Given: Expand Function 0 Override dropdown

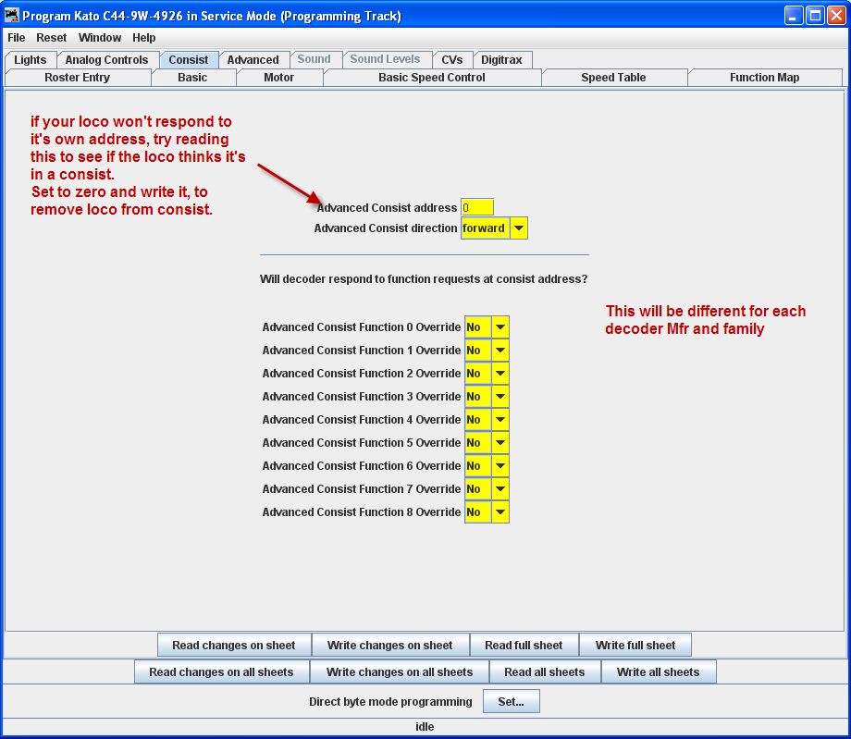Looking at the screenshot, I should pos(499,327).
